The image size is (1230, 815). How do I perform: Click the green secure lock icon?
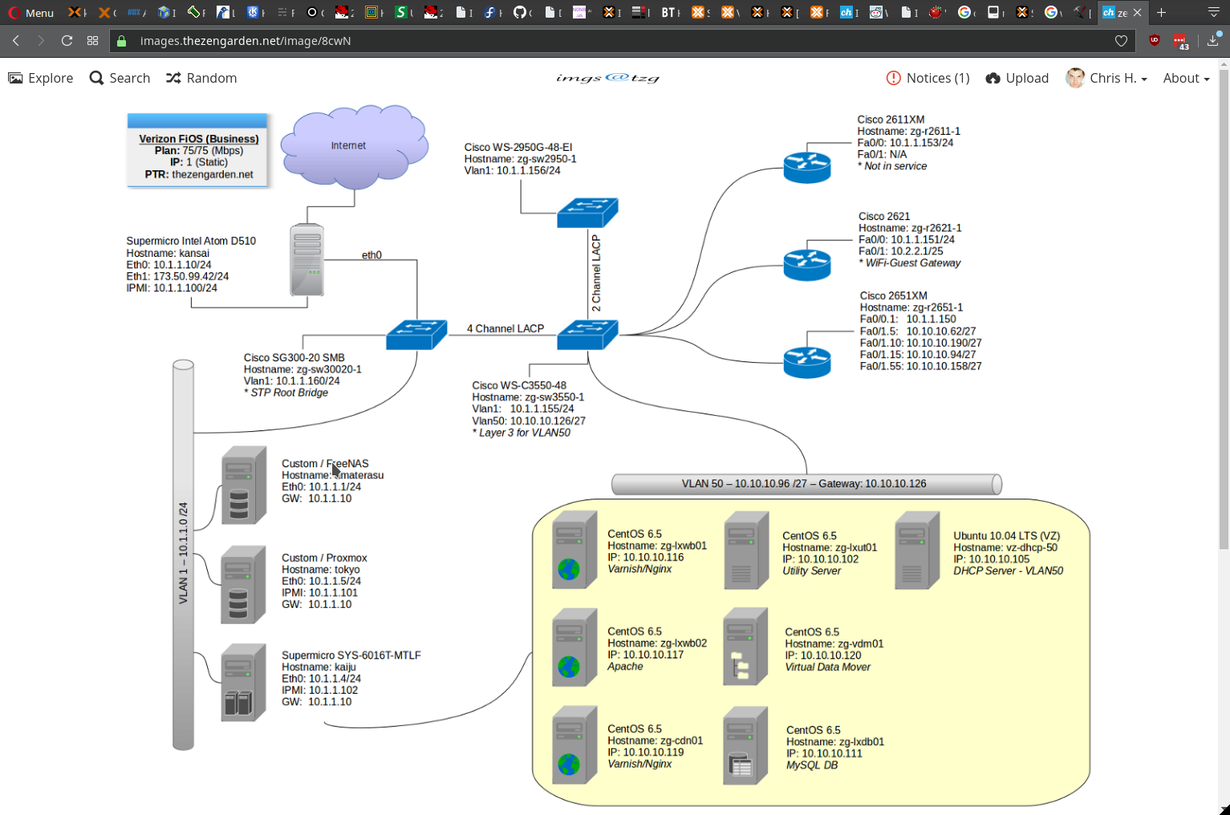tap(122, 41)
